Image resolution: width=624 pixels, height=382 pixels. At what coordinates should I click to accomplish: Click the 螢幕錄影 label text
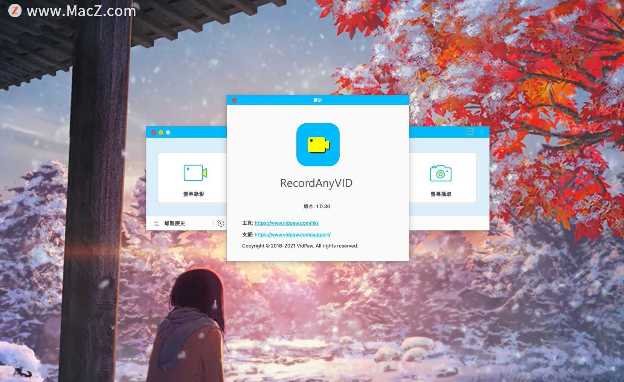click(x=194, y=194)
